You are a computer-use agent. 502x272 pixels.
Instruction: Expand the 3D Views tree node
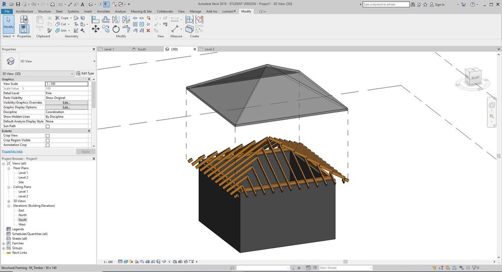(9, 201)
